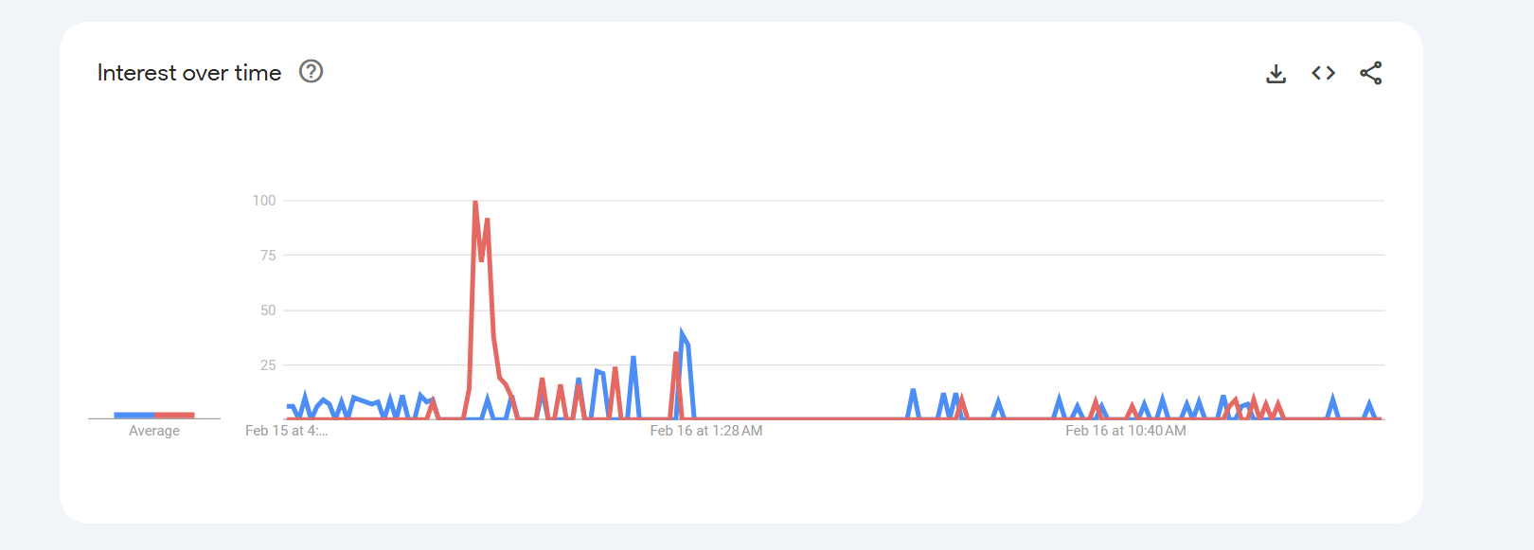Click the "Feb 16 at 1:28 AM" axis label

click(705, 431)
